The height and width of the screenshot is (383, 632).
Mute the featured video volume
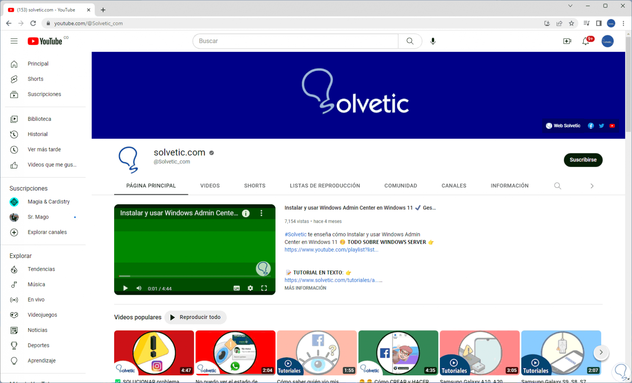tap(139, 288)
